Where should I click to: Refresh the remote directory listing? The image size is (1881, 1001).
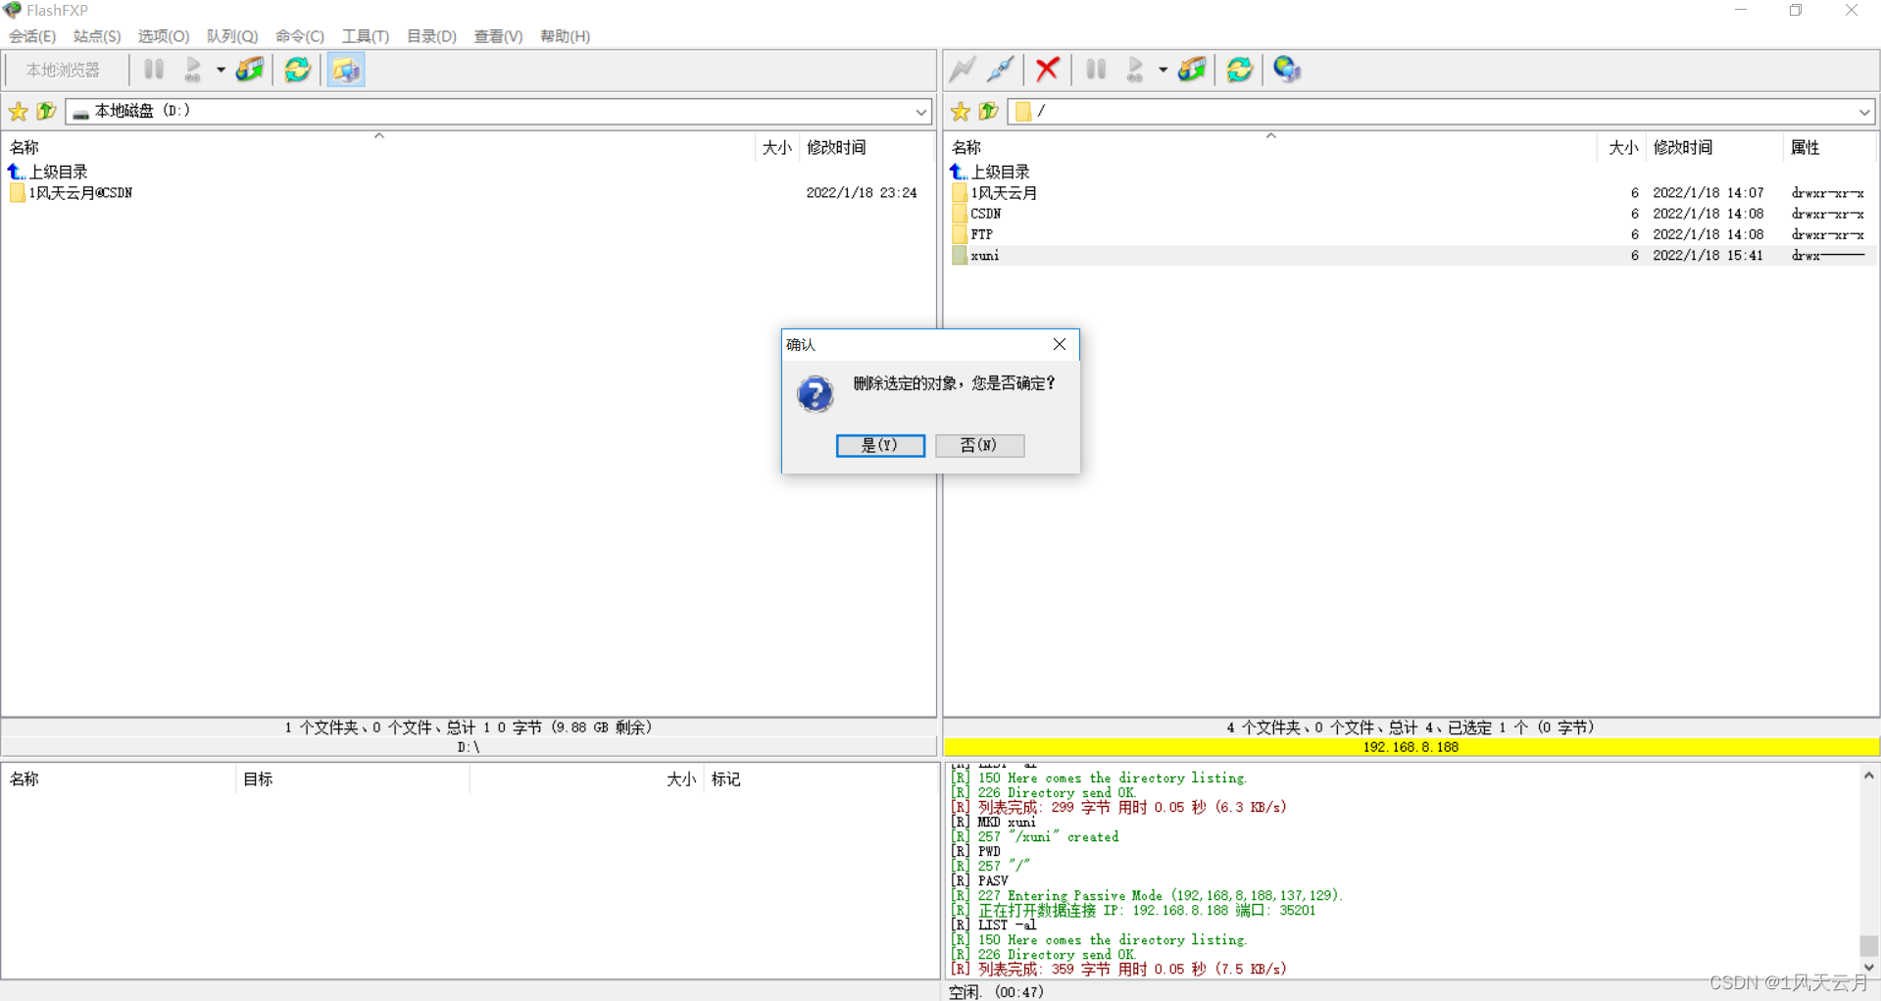pos(1239,70)
